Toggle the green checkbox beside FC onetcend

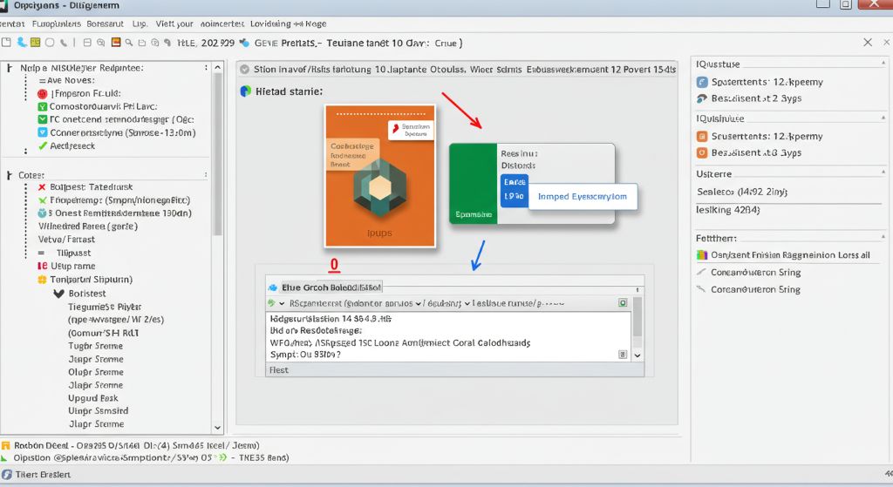(x=42, y=119)
